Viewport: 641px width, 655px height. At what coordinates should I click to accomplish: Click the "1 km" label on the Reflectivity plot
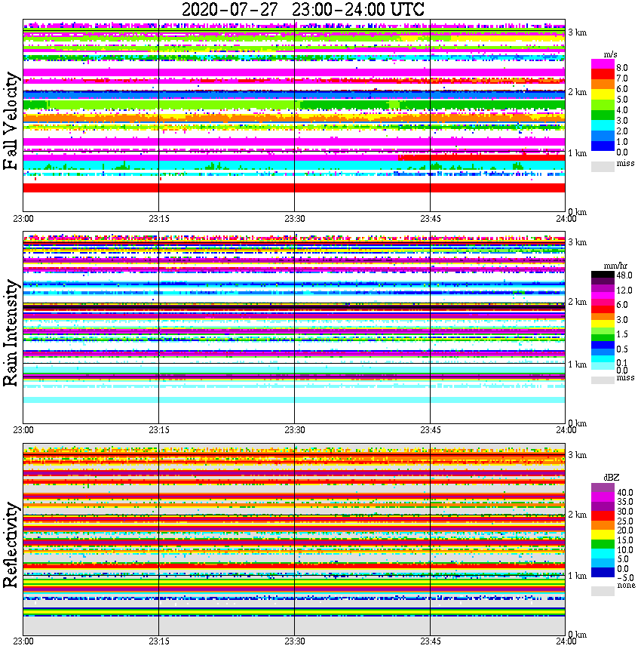(x=578, y=576)
